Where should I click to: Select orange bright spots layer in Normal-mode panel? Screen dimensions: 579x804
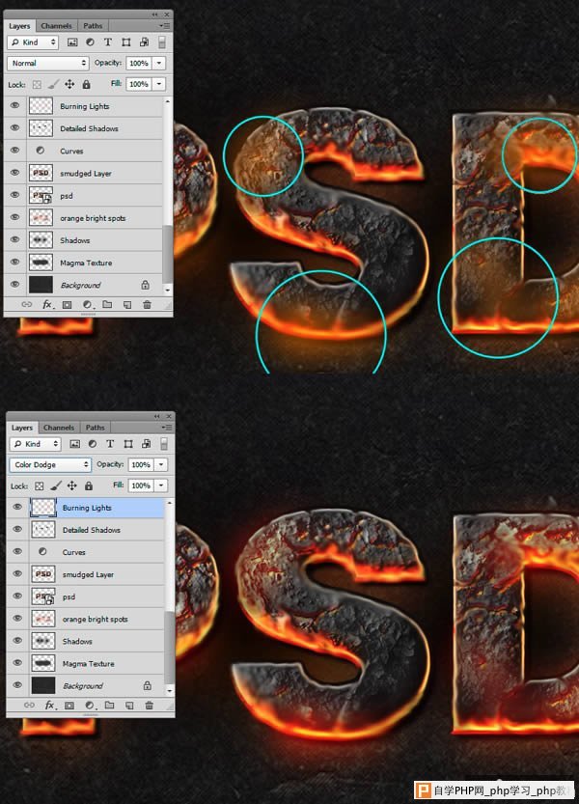83,218
